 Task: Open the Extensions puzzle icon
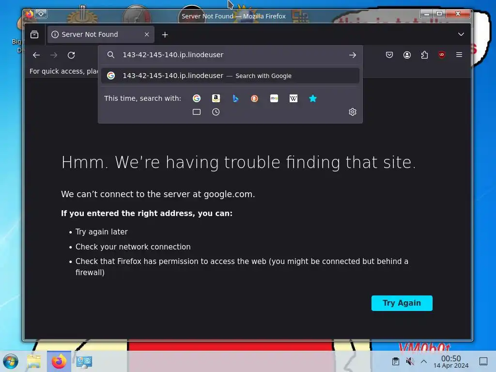click(424, 55)
